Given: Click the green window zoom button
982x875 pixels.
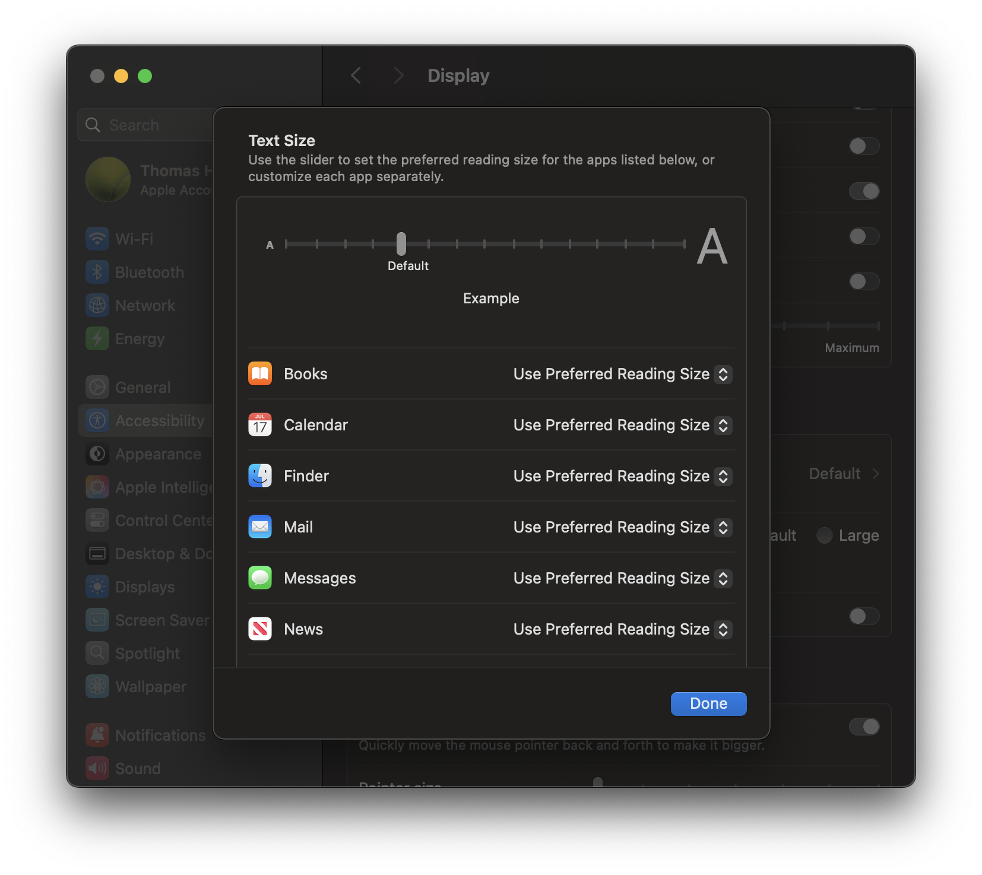Looking at the screenshot, I should click(x=145, y=76).
